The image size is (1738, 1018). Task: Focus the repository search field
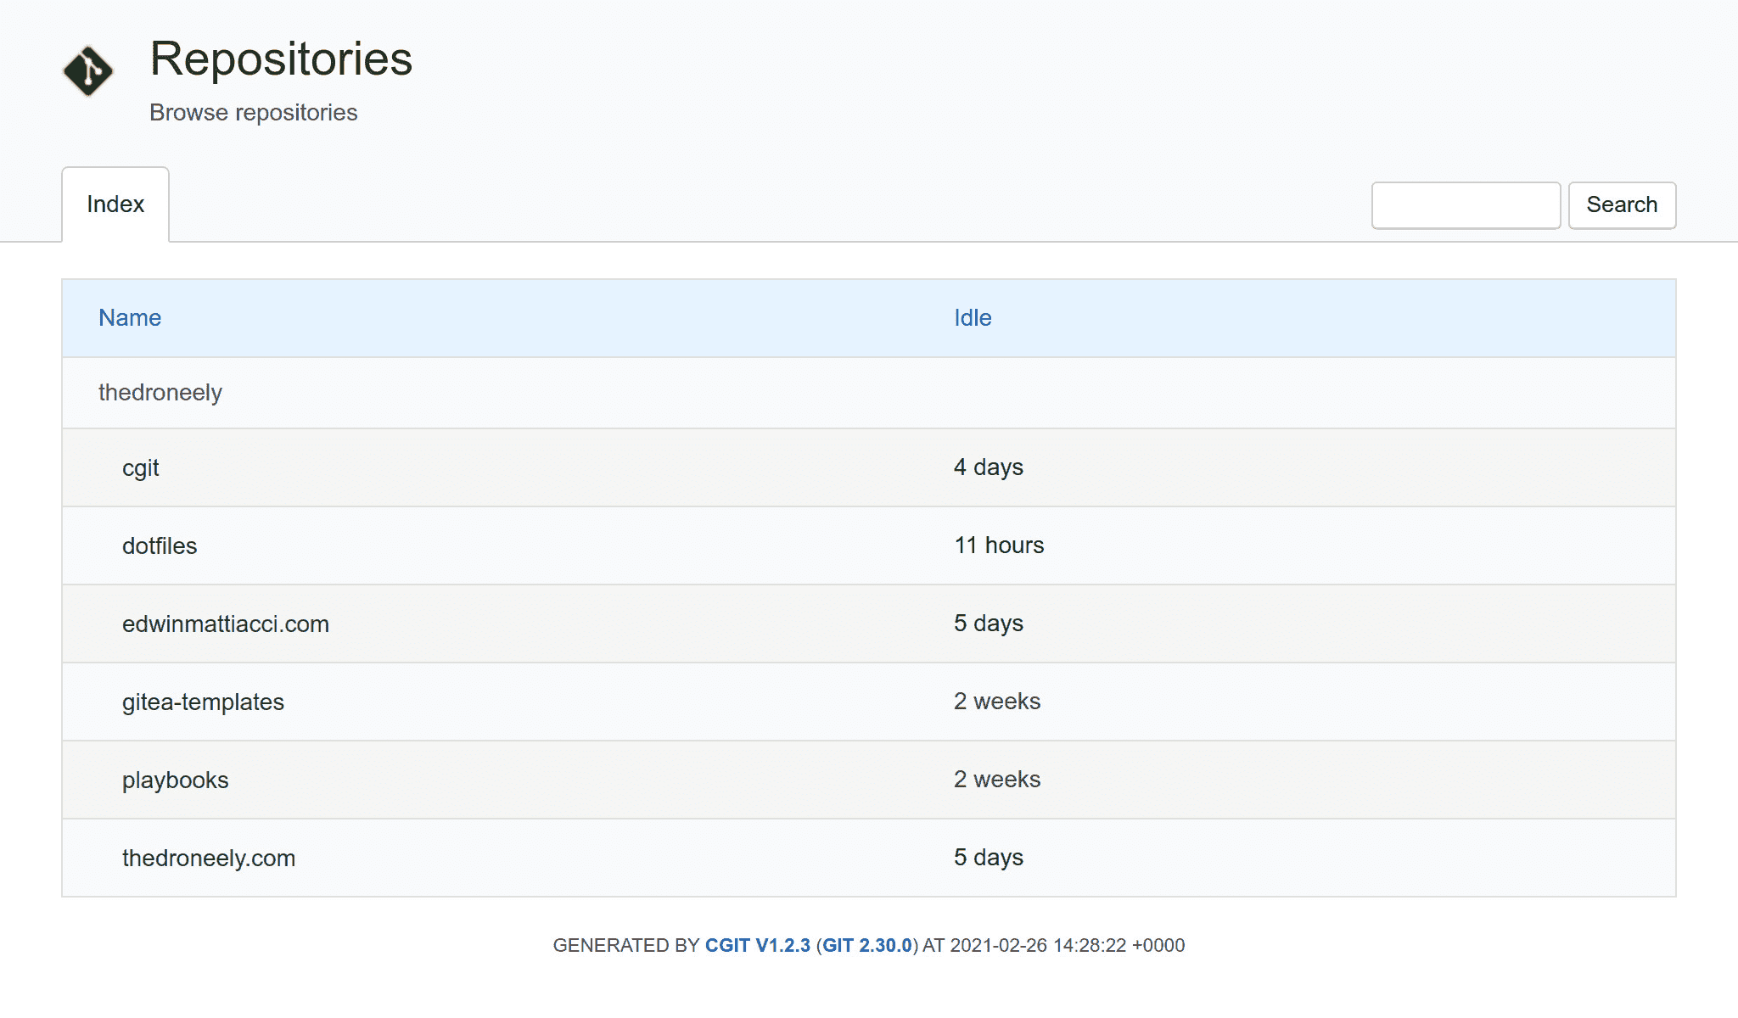[x=1466, y=205]
